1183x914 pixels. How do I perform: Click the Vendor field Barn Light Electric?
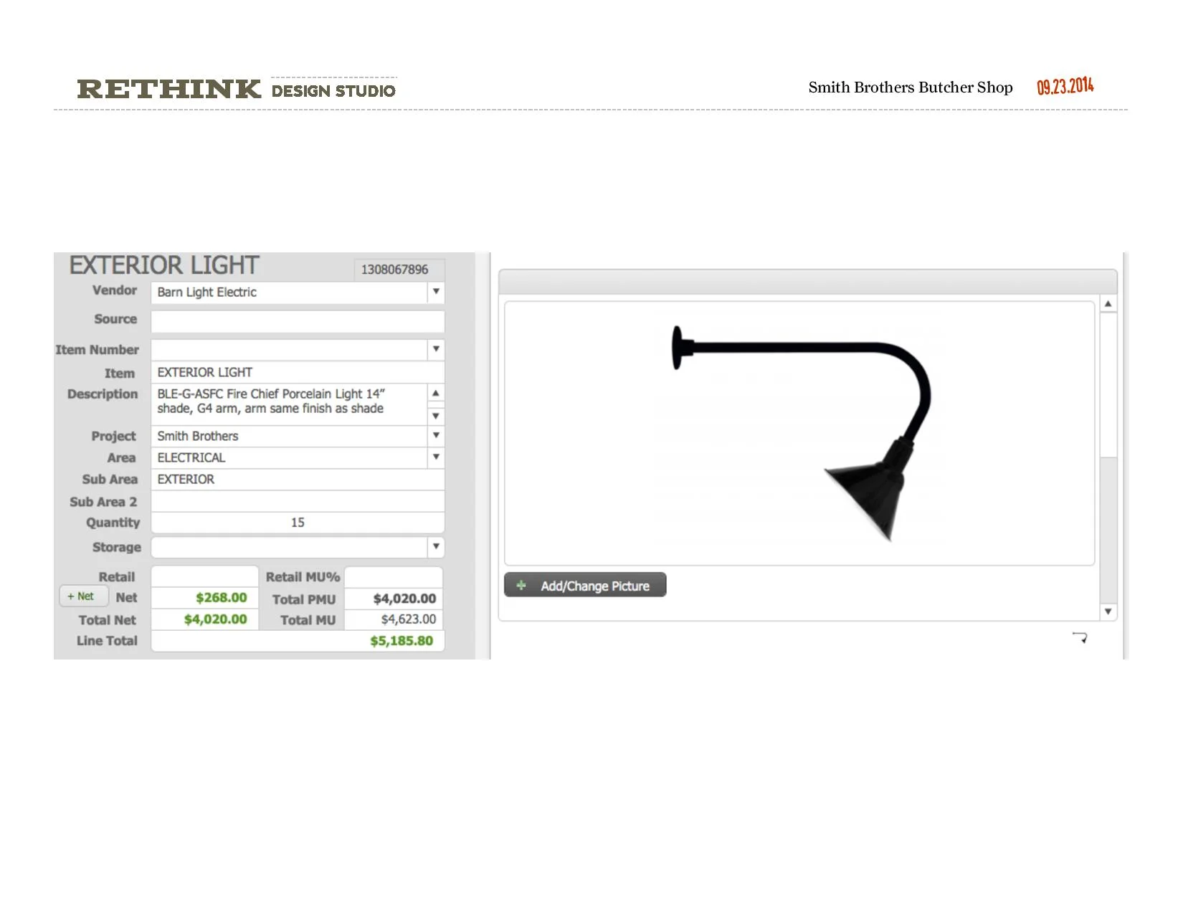tap(290, 292)
